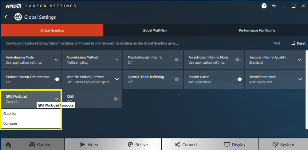Click the star favorites icon
The height and width of the screenshot is (150, 308).
[x=274, y=6]
